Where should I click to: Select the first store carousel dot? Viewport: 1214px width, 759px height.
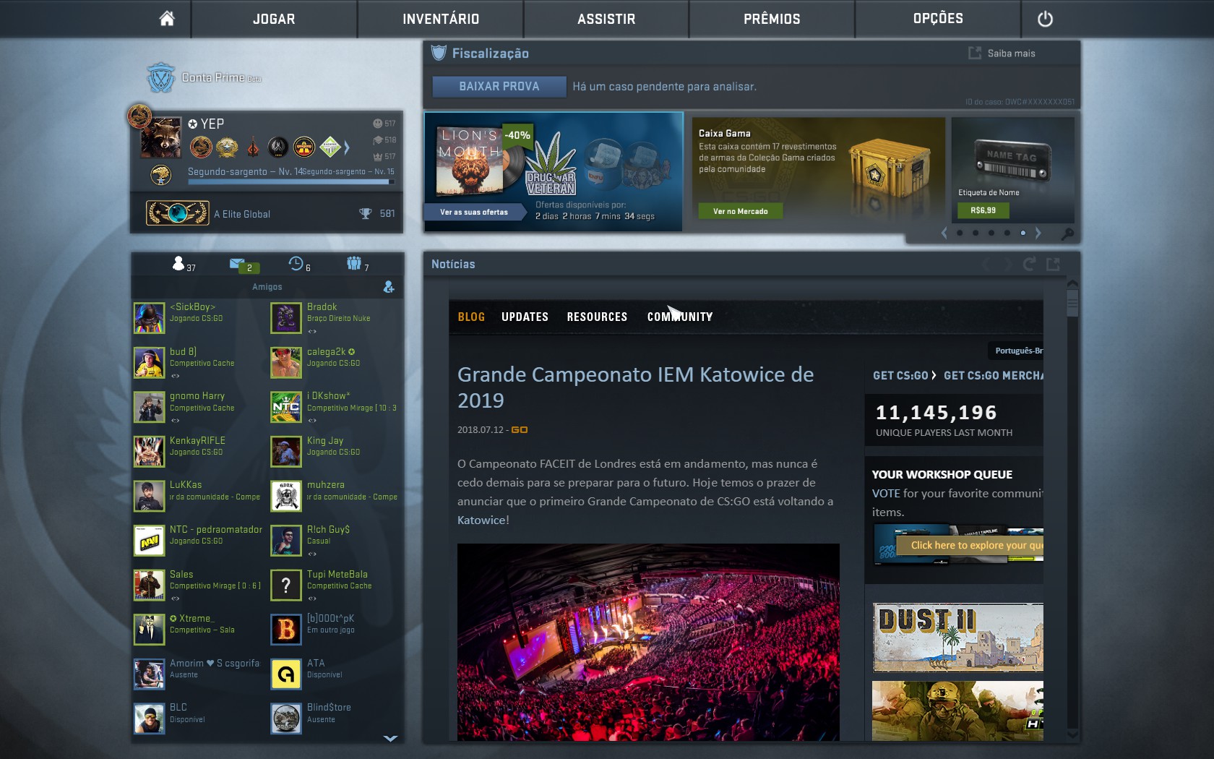click(x=960, y=233)
